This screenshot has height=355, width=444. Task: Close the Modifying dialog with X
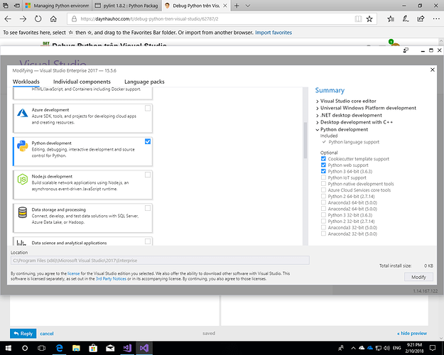tap(433, 70)
